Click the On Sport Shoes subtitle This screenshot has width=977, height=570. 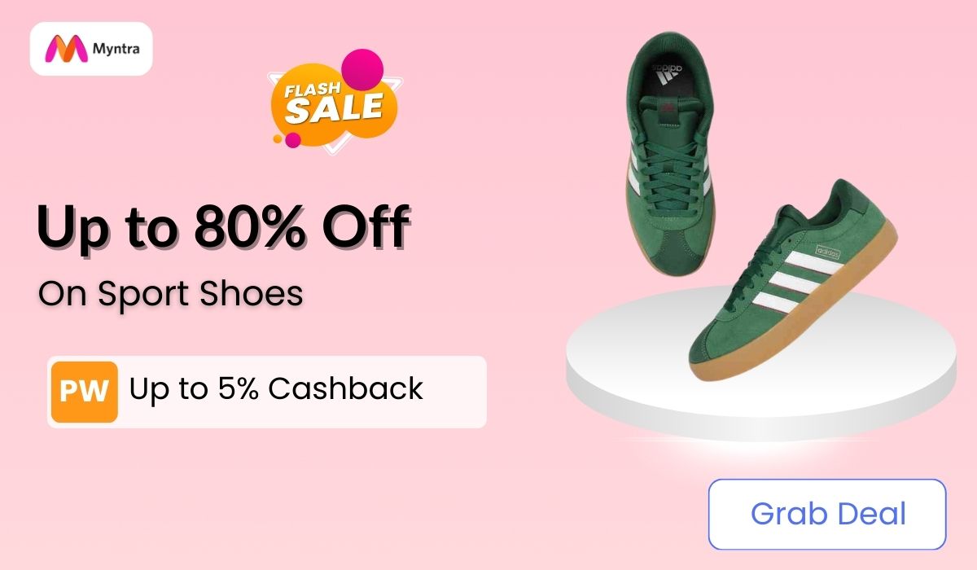coord(171,294)
